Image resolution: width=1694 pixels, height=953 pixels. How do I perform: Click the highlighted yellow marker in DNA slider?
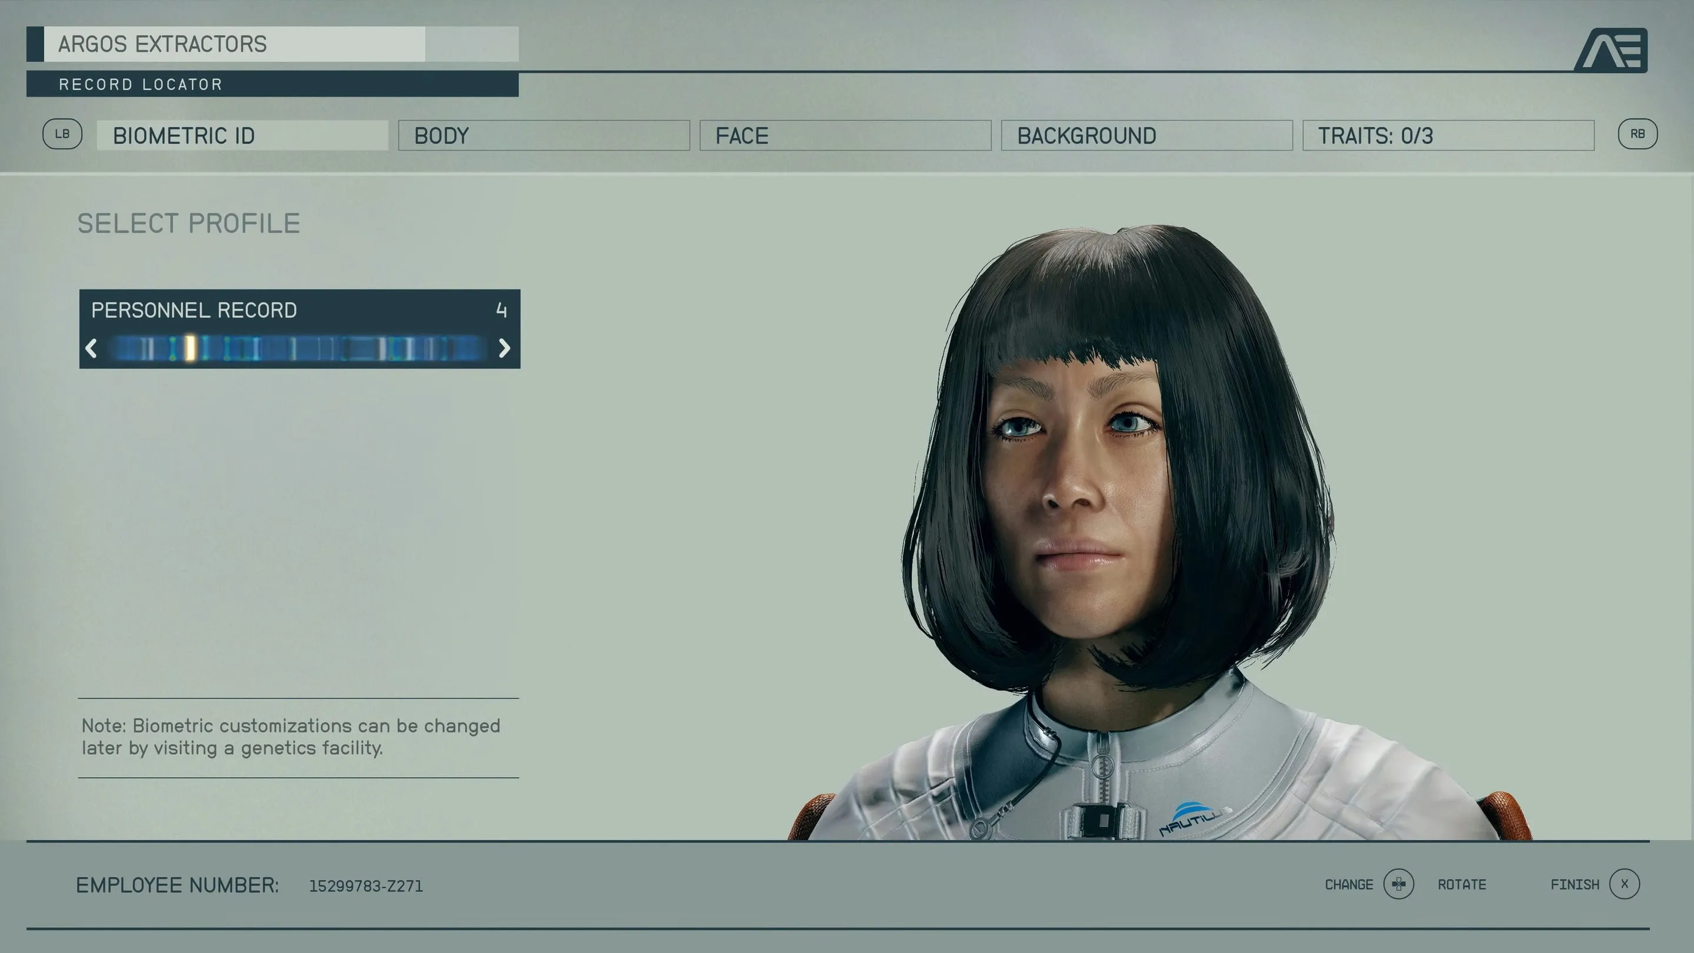pyautogui.click(x=190, y=348)
